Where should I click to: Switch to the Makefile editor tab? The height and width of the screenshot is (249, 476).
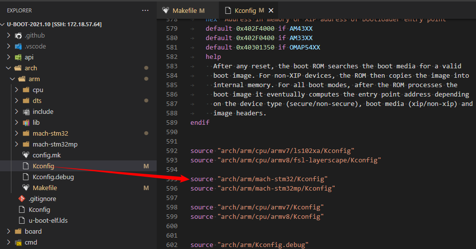[187, 10]
